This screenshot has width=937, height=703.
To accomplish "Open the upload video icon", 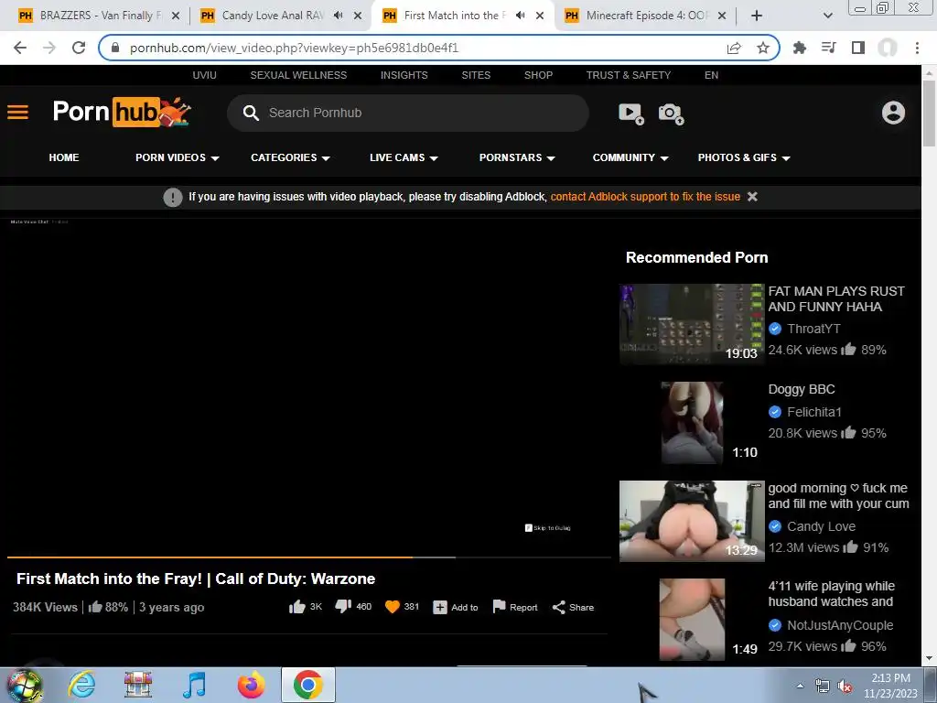I will tap(631, 113).
